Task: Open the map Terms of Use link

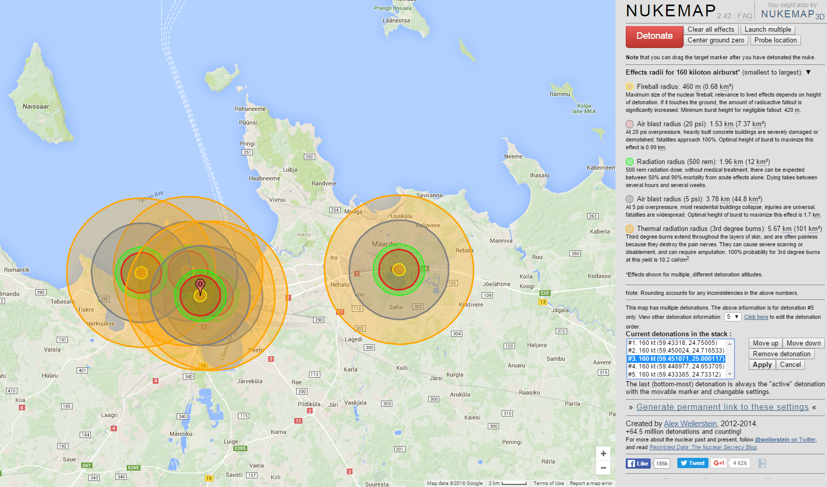Action: coord(549,483)
